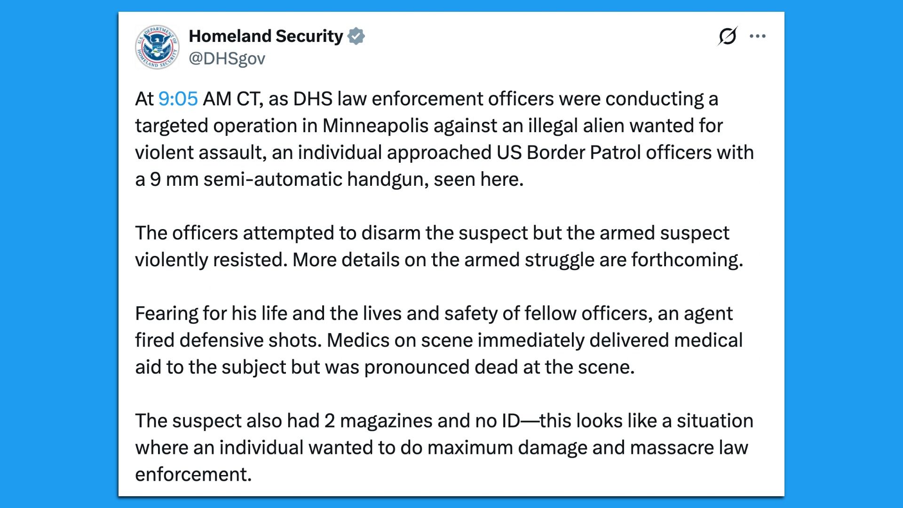Click the word "enforcement." ending the post

tap(193, 475)
